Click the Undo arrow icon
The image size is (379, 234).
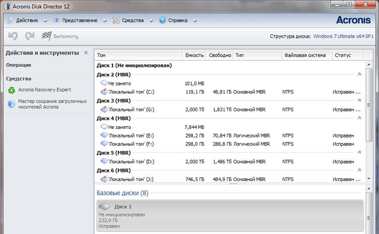tap(13, 36)
